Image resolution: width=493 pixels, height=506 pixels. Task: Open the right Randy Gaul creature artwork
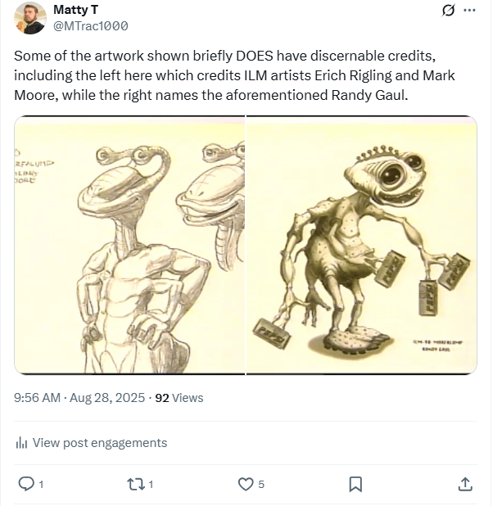[x=362, y=246]
